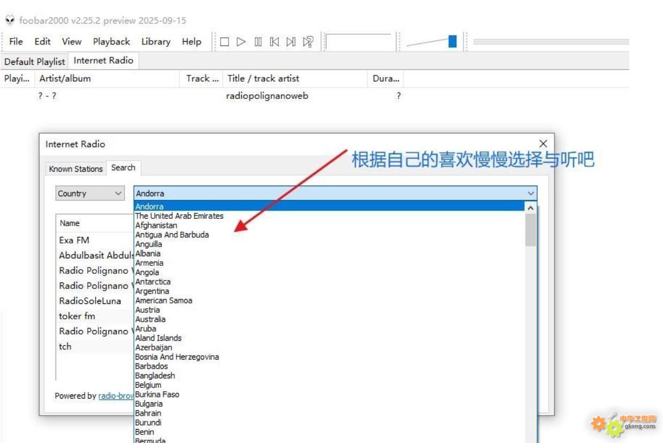This screenshot has height=443, width=663.
Task: Click the random playback icon
Action: click(308, 42)
